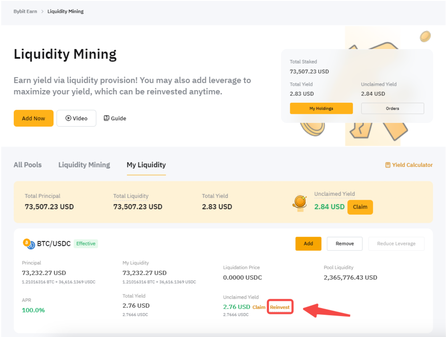Open My Holdings from summary card

321,108
